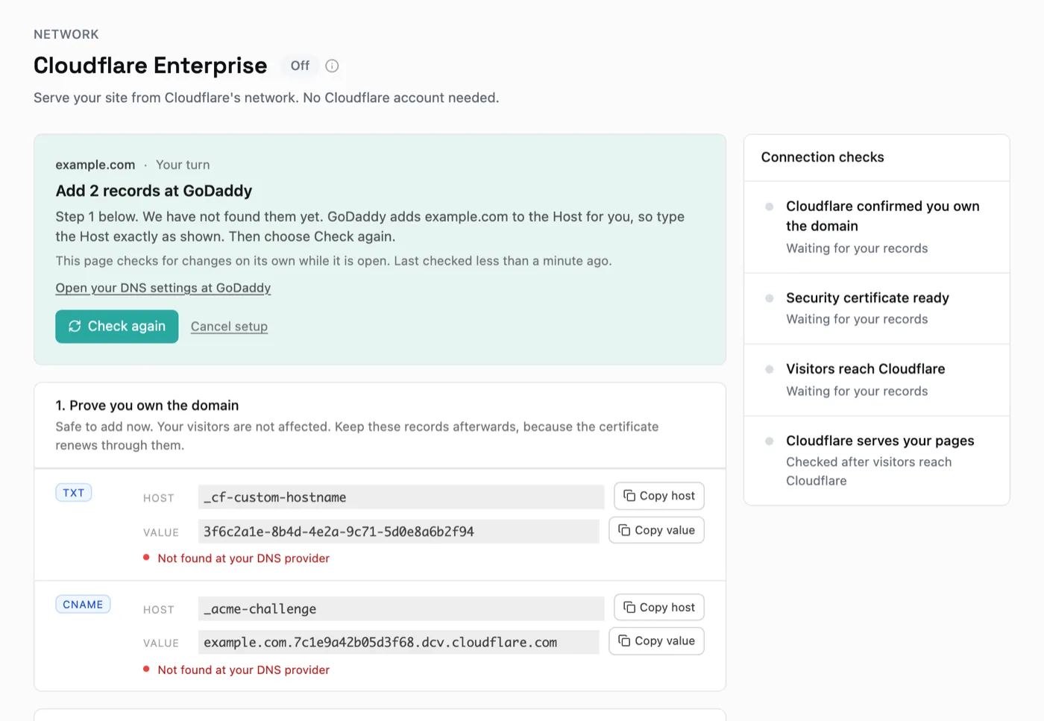This screenshot has width=1044, height=721.
Task: Click the status dot beside Cloudflare confirmed ownership
Action: 770,207
